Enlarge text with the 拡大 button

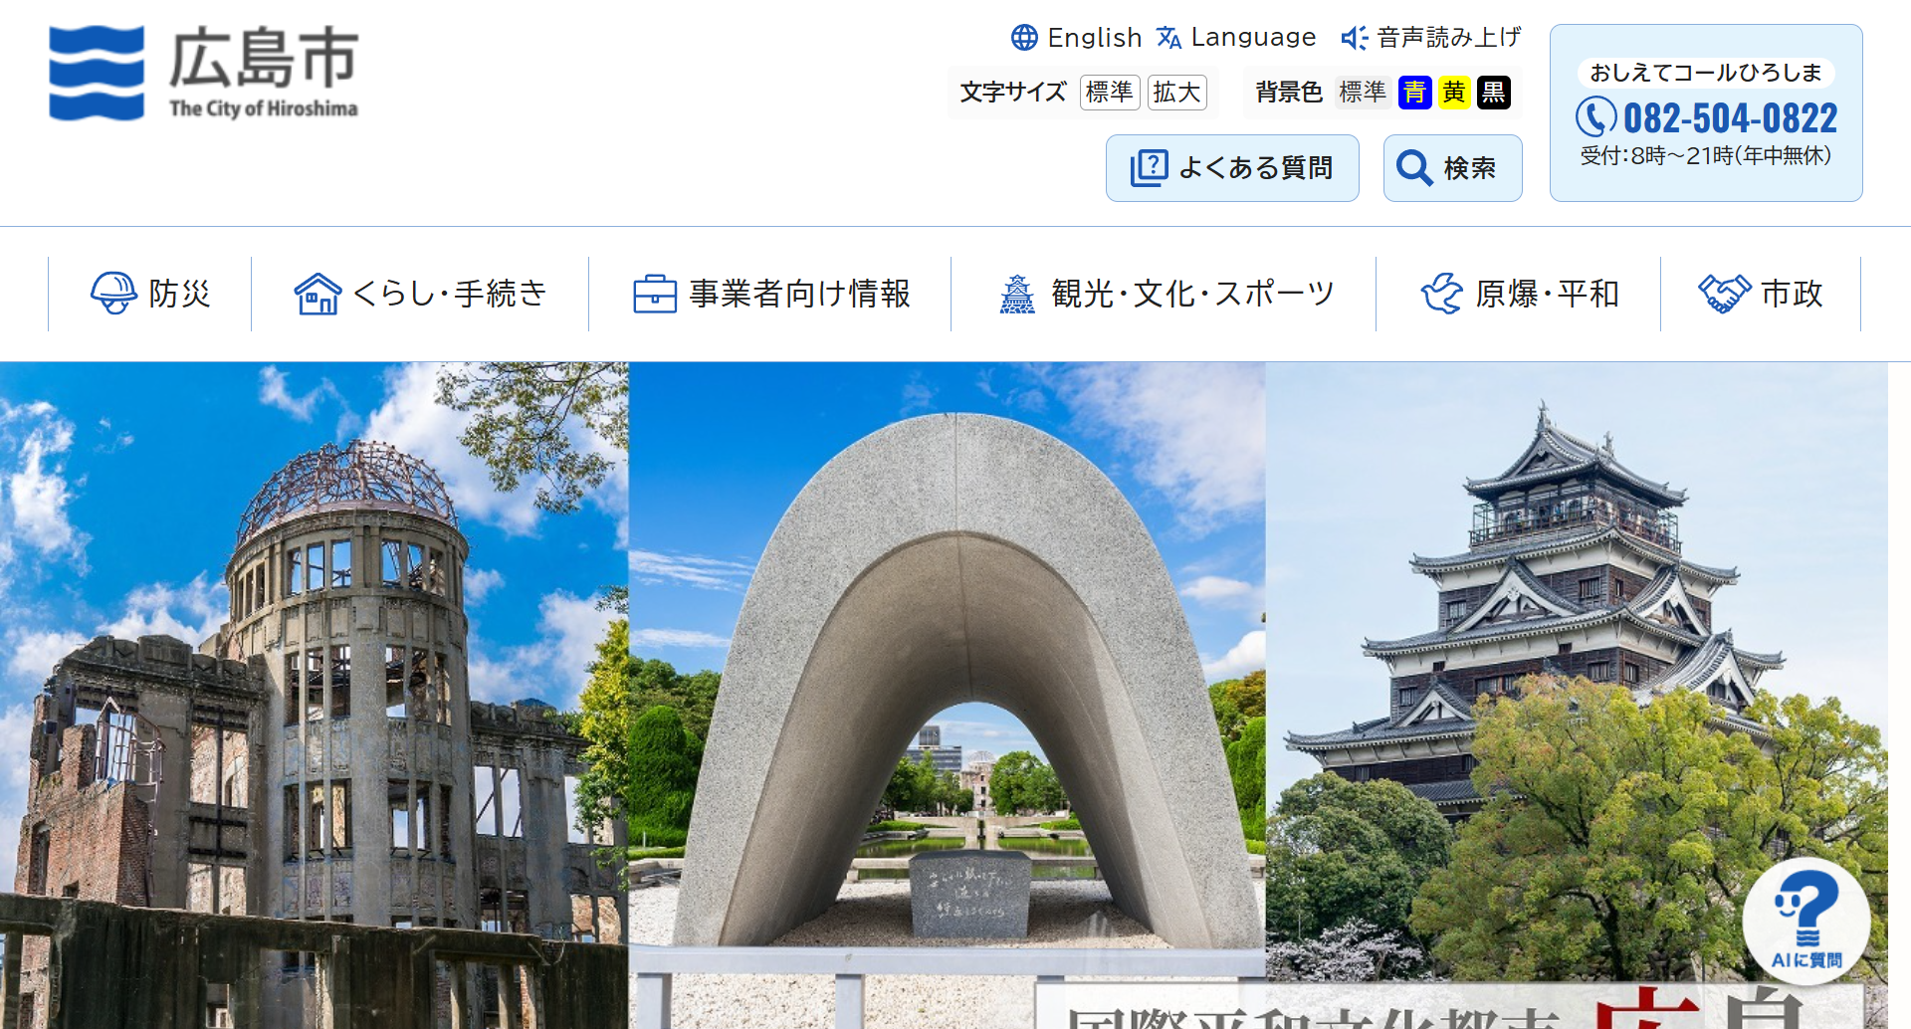[x=1176, y=93]
